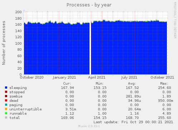Click the uninterruptible legend orange swatch
Viewport: 178px width, 130px height.
[x=6, y=109]
